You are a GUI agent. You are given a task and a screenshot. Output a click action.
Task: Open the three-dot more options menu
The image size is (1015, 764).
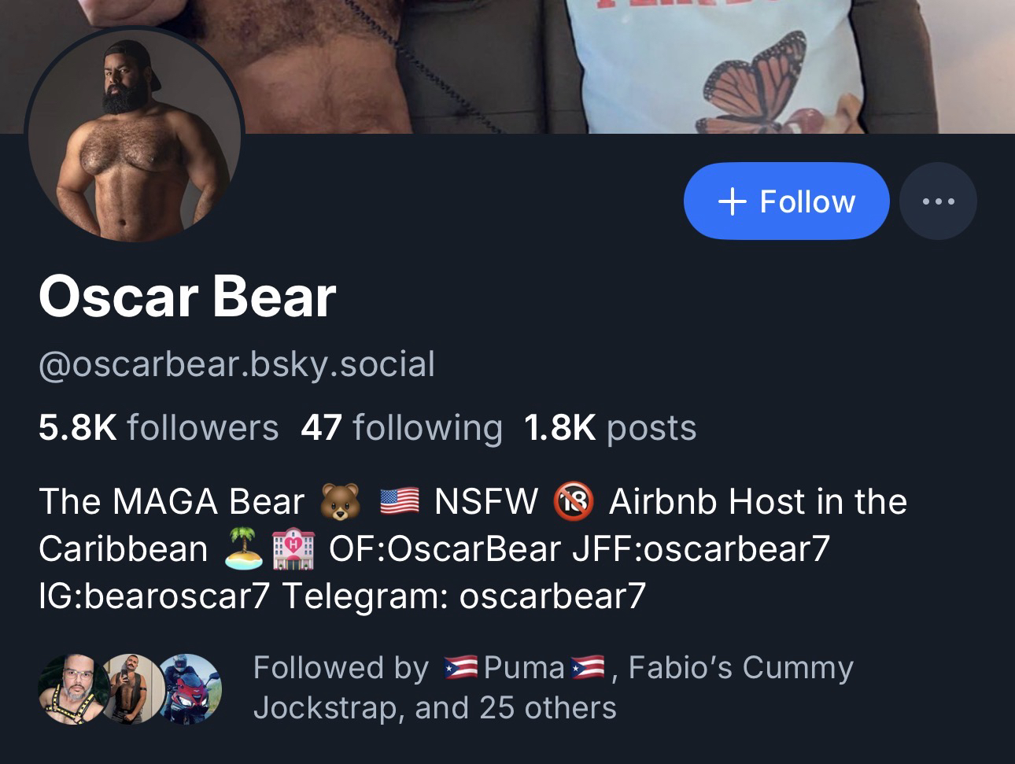[938, 201]
